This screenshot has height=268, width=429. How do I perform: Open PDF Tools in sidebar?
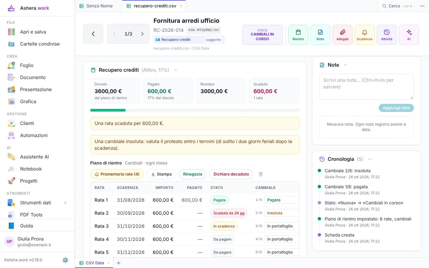(37, 215)
